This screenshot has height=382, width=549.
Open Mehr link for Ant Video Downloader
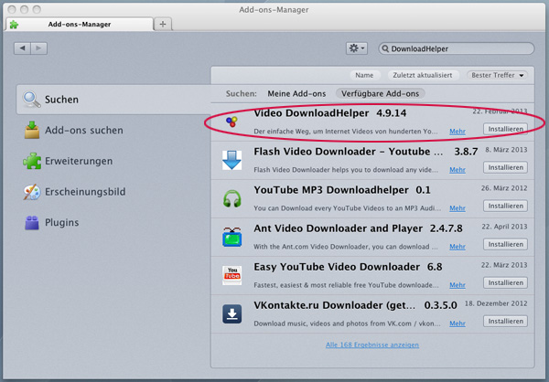click(x=457, y=247)
